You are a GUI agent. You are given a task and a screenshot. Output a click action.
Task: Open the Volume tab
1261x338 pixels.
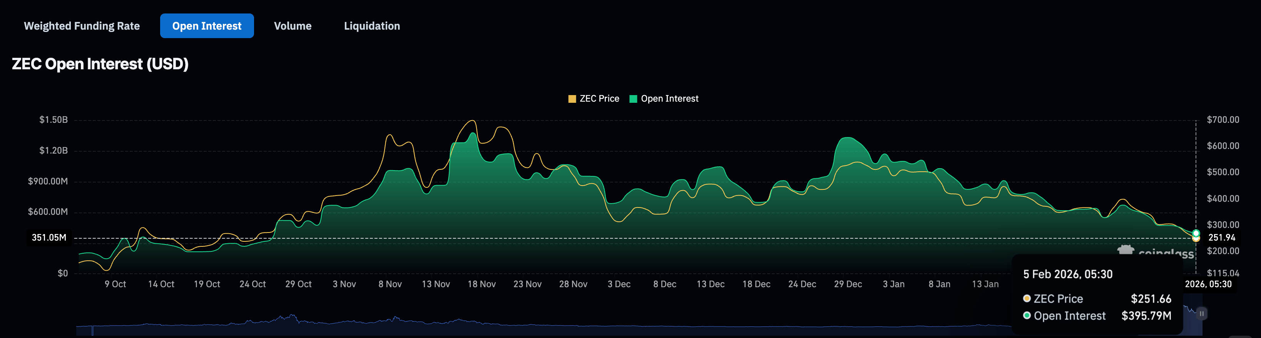292,26
